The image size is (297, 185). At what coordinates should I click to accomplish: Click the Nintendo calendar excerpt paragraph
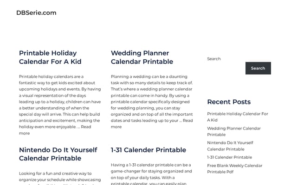coord(60,178)
